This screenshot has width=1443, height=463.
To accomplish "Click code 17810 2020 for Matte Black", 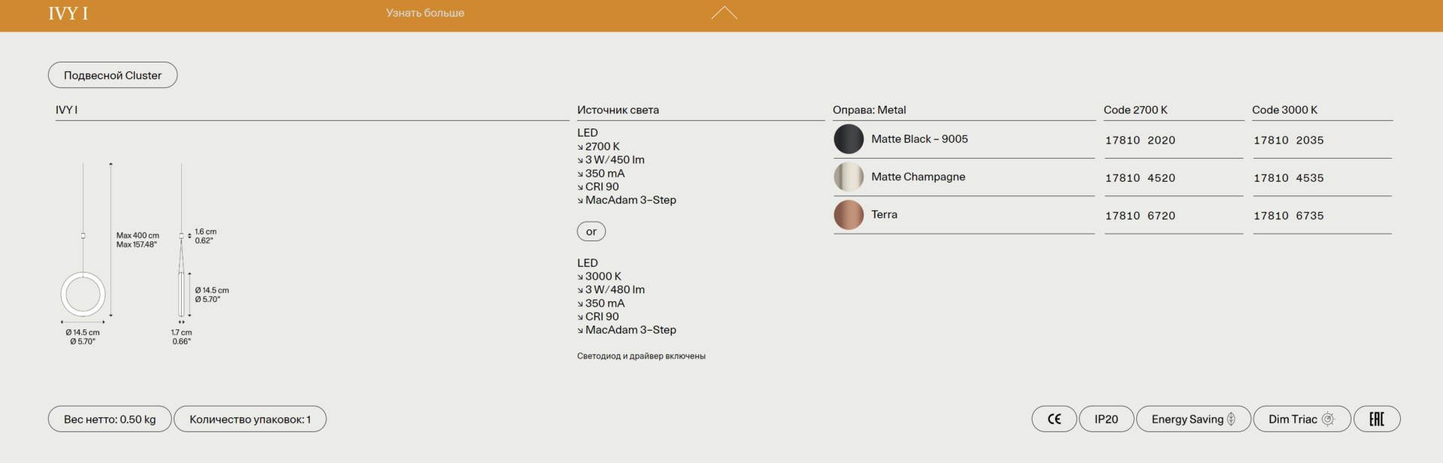I will [x=1139, y=141].
